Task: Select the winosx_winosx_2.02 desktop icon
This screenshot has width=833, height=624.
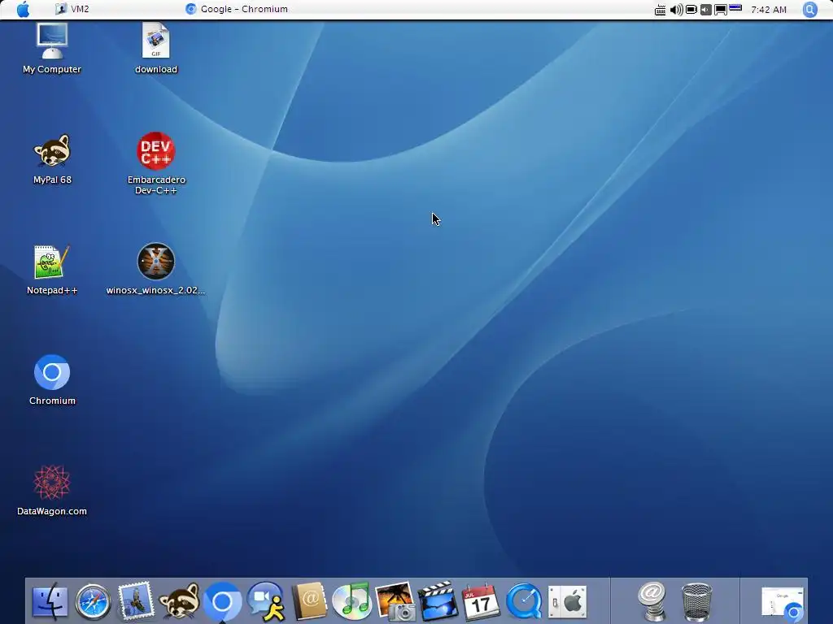Action: pyautogui.click(x=155, y=270)
